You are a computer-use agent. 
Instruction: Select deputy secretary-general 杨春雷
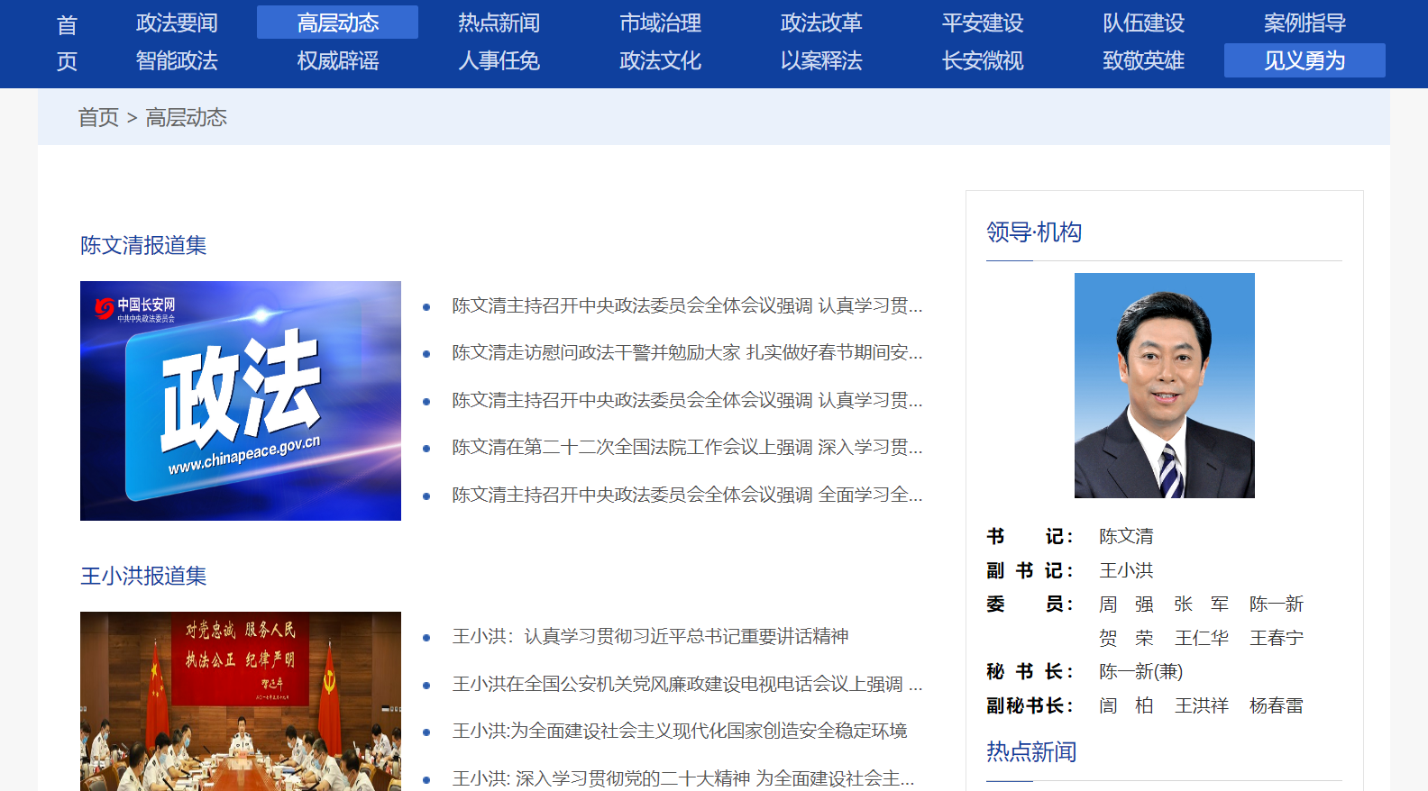[x=1276, y=705]
